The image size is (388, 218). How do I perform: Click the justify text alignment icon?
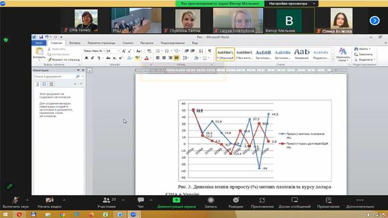[x=176, y=57]
